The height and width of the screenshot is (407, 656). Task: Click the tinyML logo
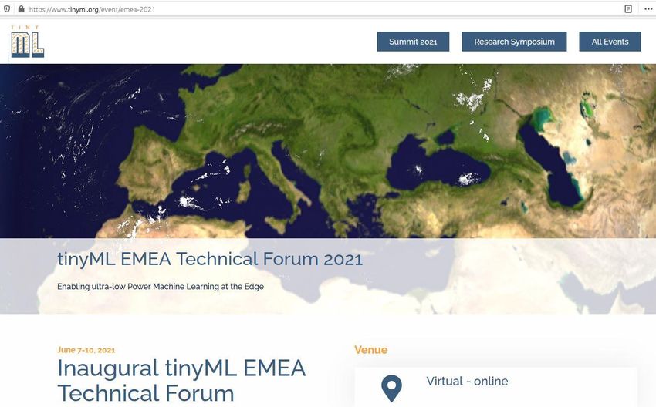27,41
